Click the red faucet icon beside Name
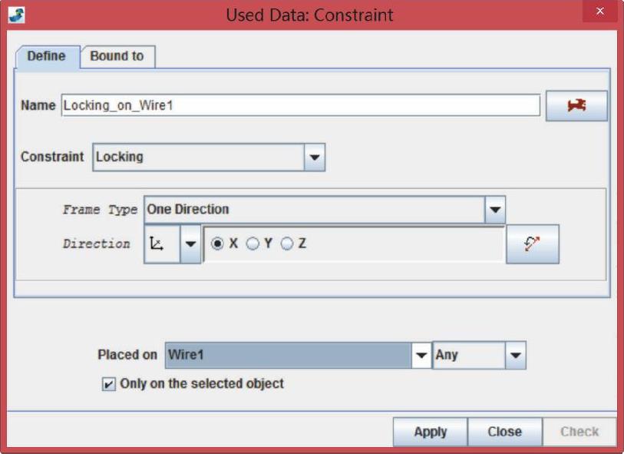The height and width of the screenshot is (454, 624). point(576,106)
